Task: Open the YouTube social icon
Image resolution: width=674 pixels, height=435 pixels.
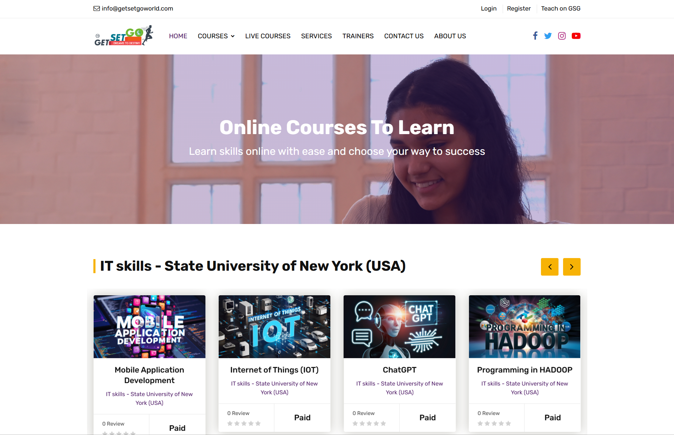Action: [576, 36]
